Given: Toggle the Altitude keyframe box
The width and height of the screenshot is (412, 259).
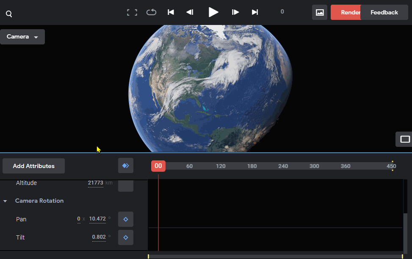Looking at the screenshot, I should pos(126,185).
